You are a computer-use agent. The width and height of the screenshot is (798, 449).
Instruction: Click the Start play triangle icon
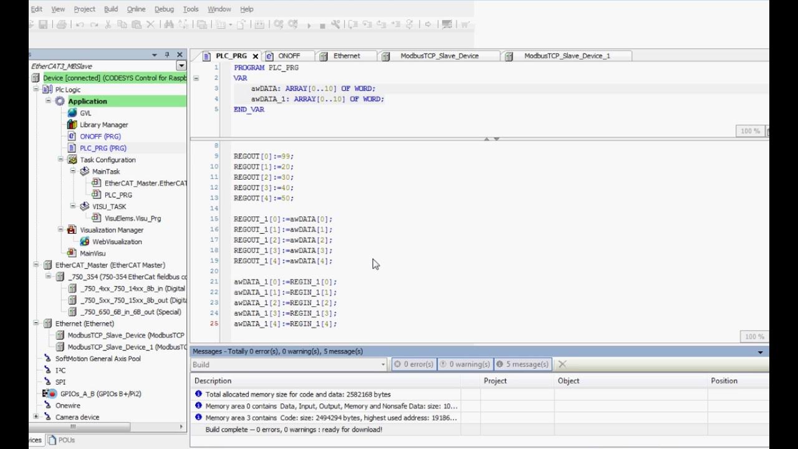[309, 25]
